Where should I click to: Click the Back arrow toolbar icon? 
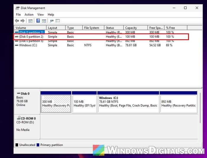pyautogui.click(x=17, y=21)
